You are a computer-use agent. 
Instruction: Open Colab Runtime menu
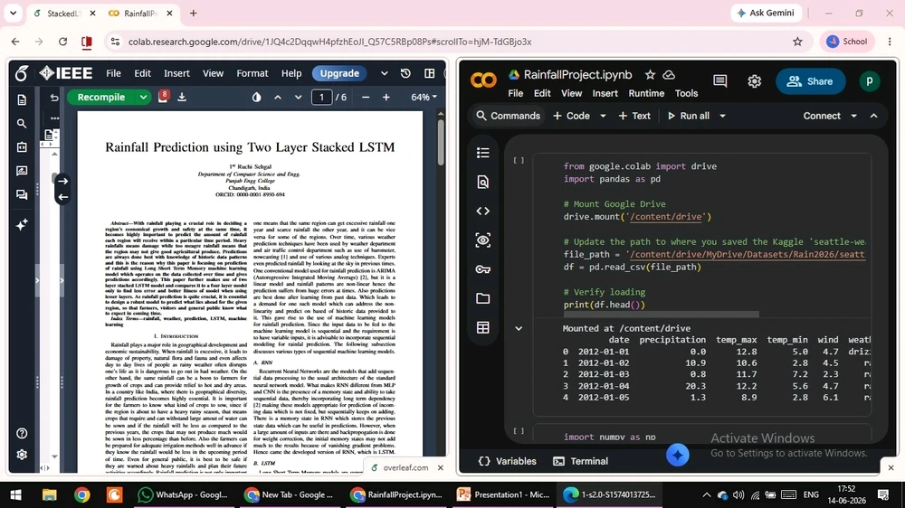[x=646, y=93]
